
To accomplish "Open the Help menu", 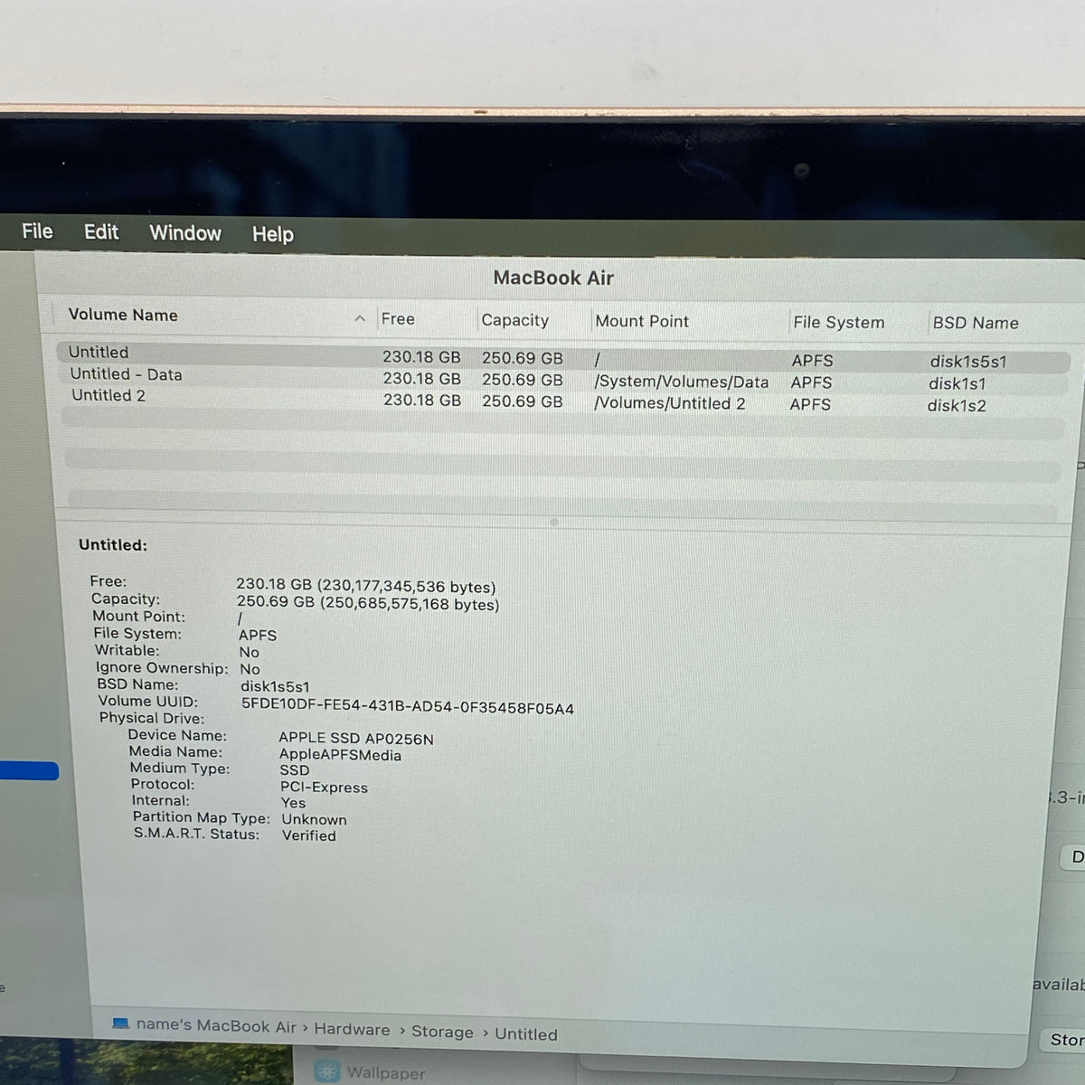I will (272, 234).
